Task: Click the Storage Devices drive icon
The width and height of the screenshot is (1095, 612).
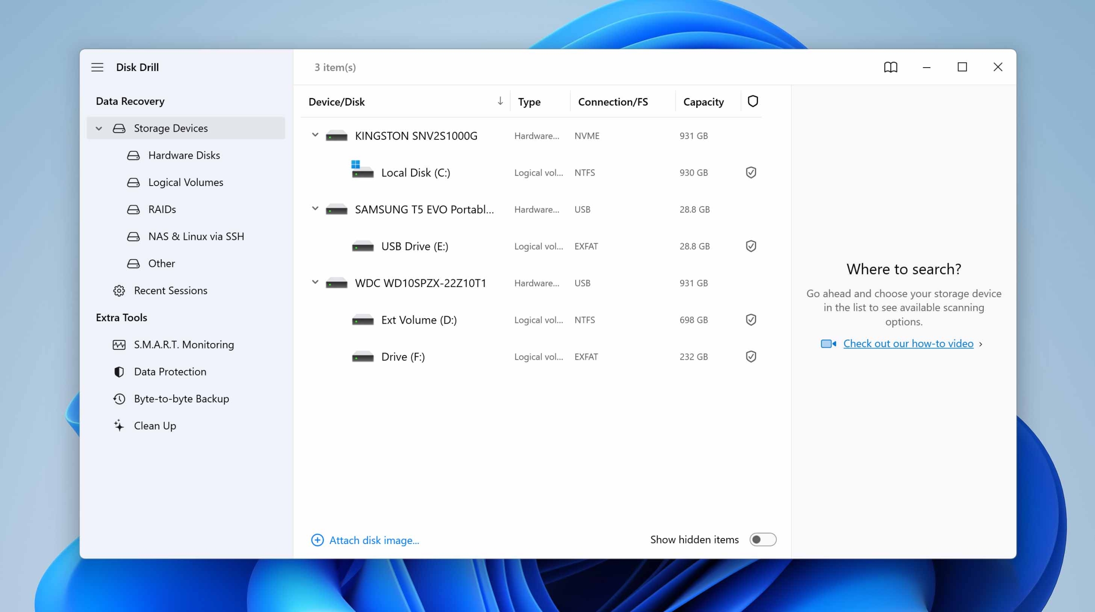Action: [x=119, y=128]
